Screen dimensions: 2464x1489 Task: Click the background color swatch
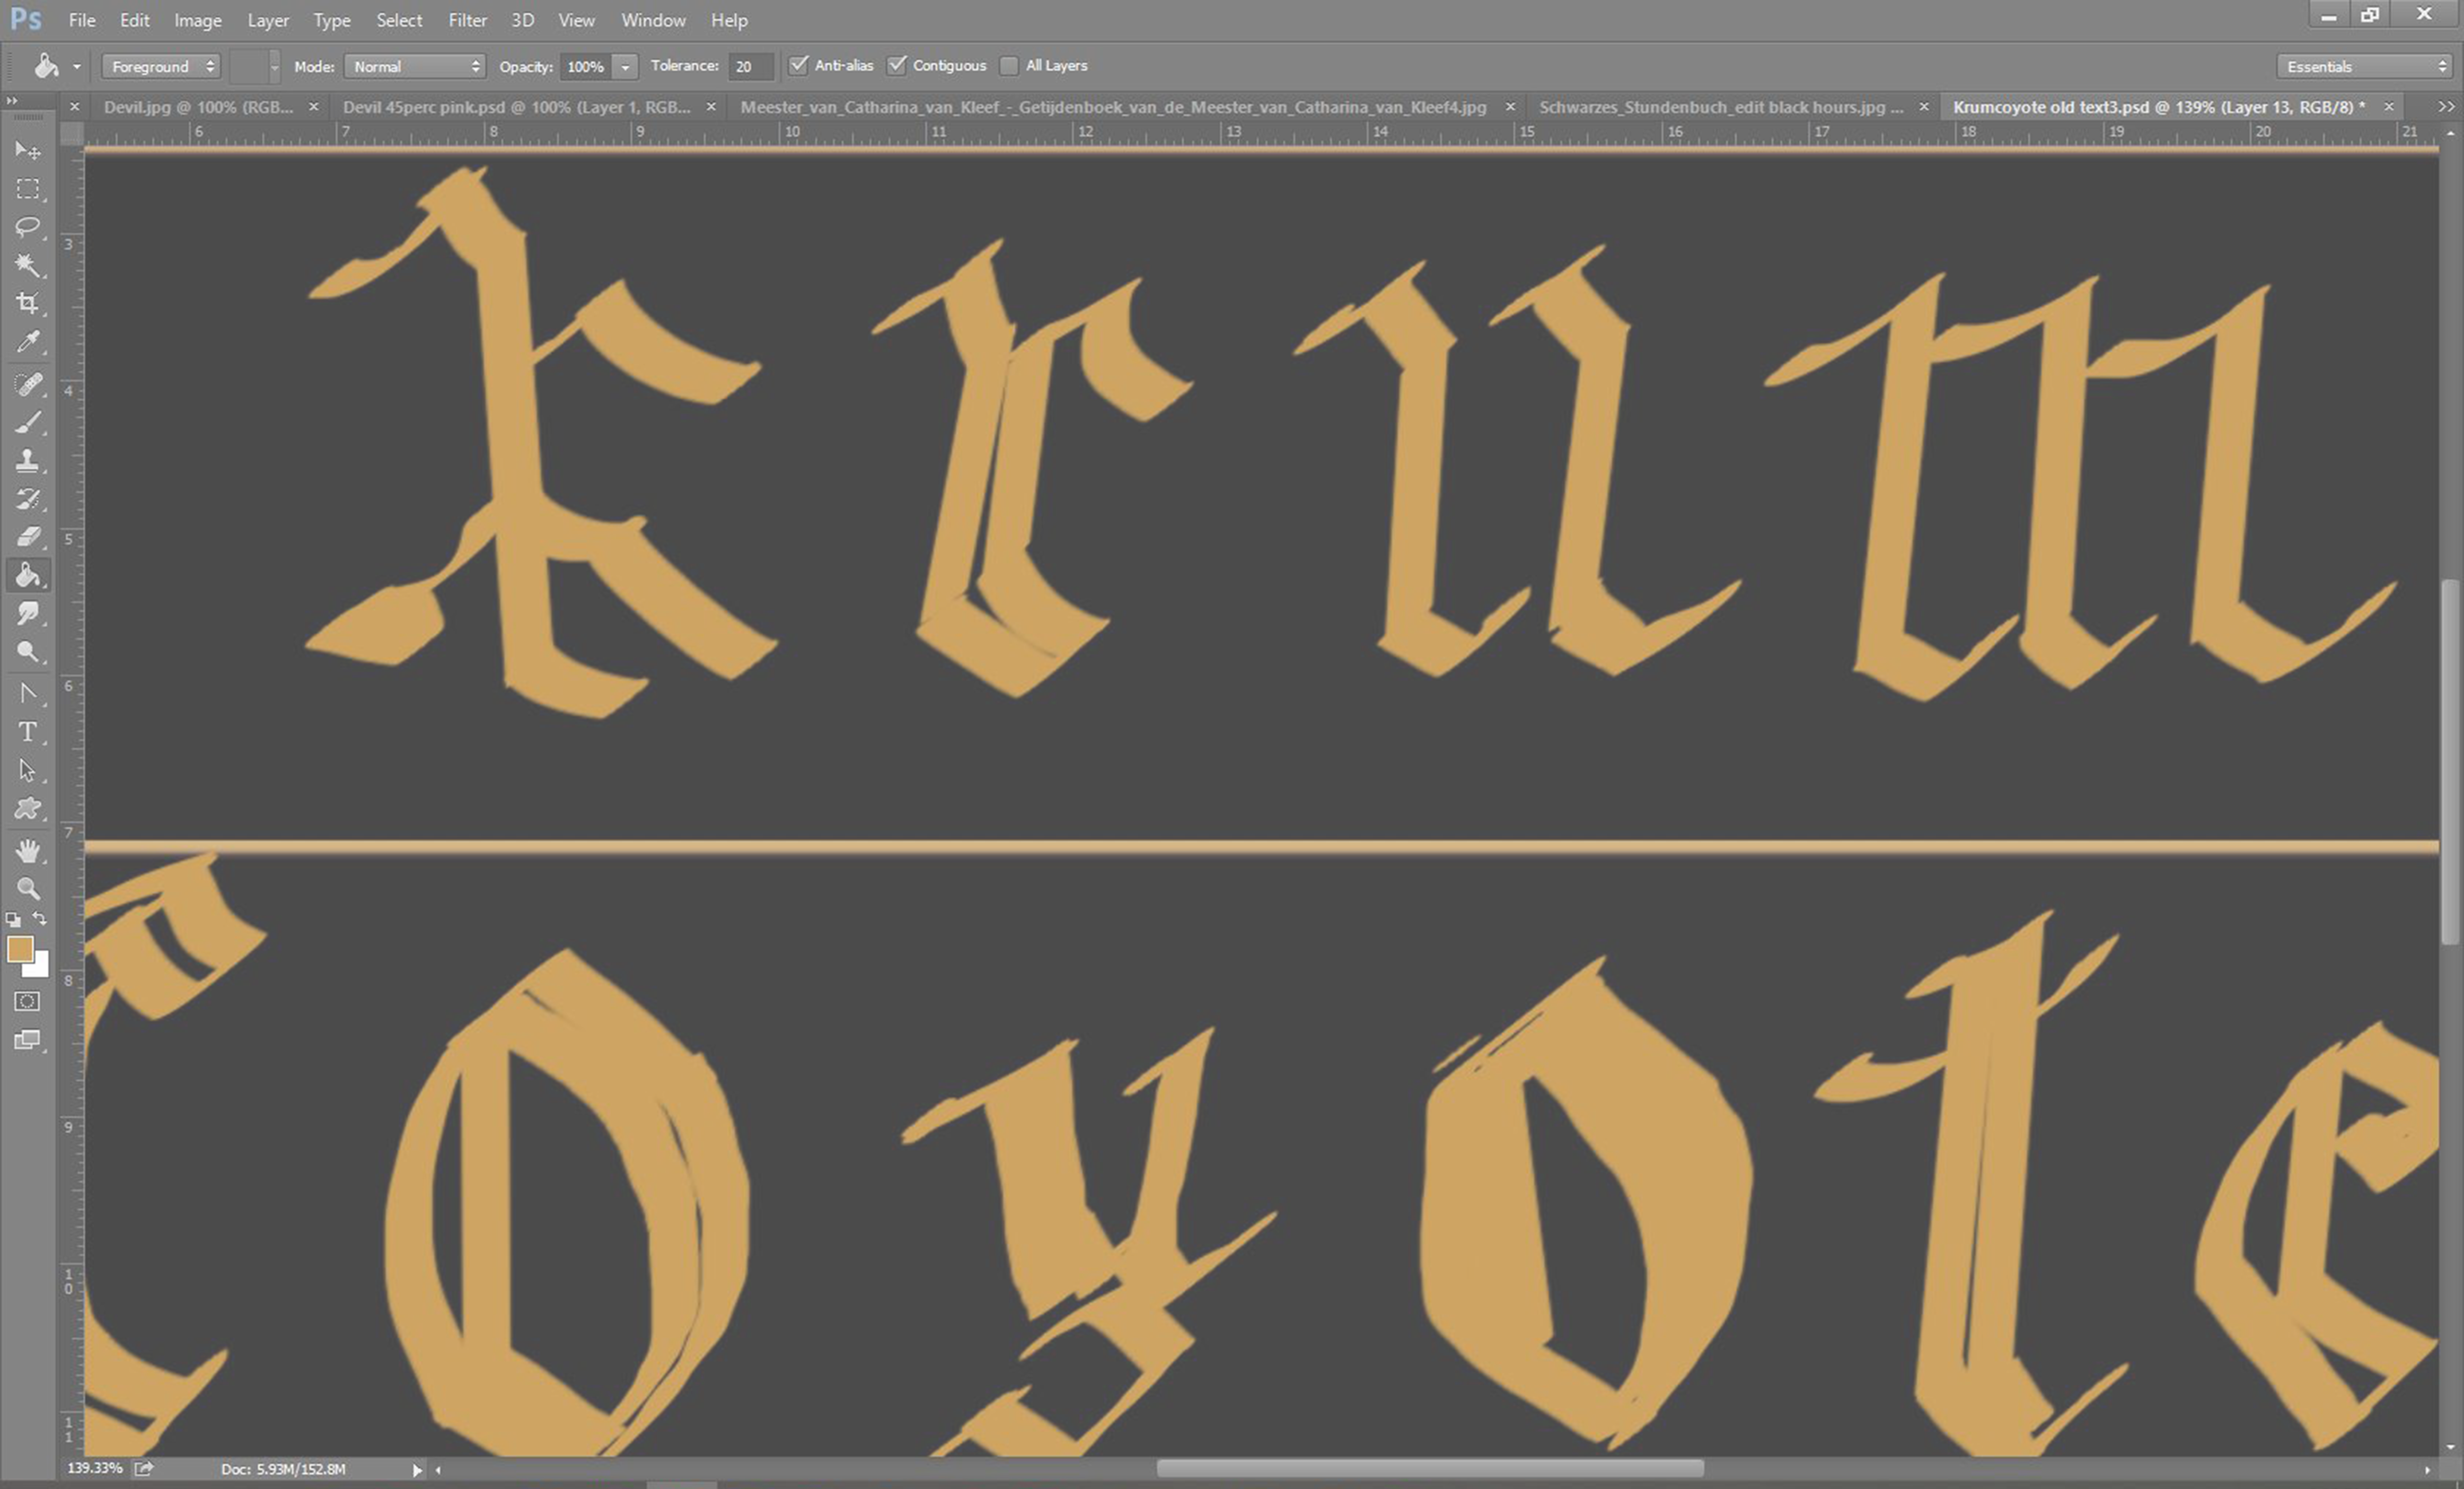(x=39, y=967)
